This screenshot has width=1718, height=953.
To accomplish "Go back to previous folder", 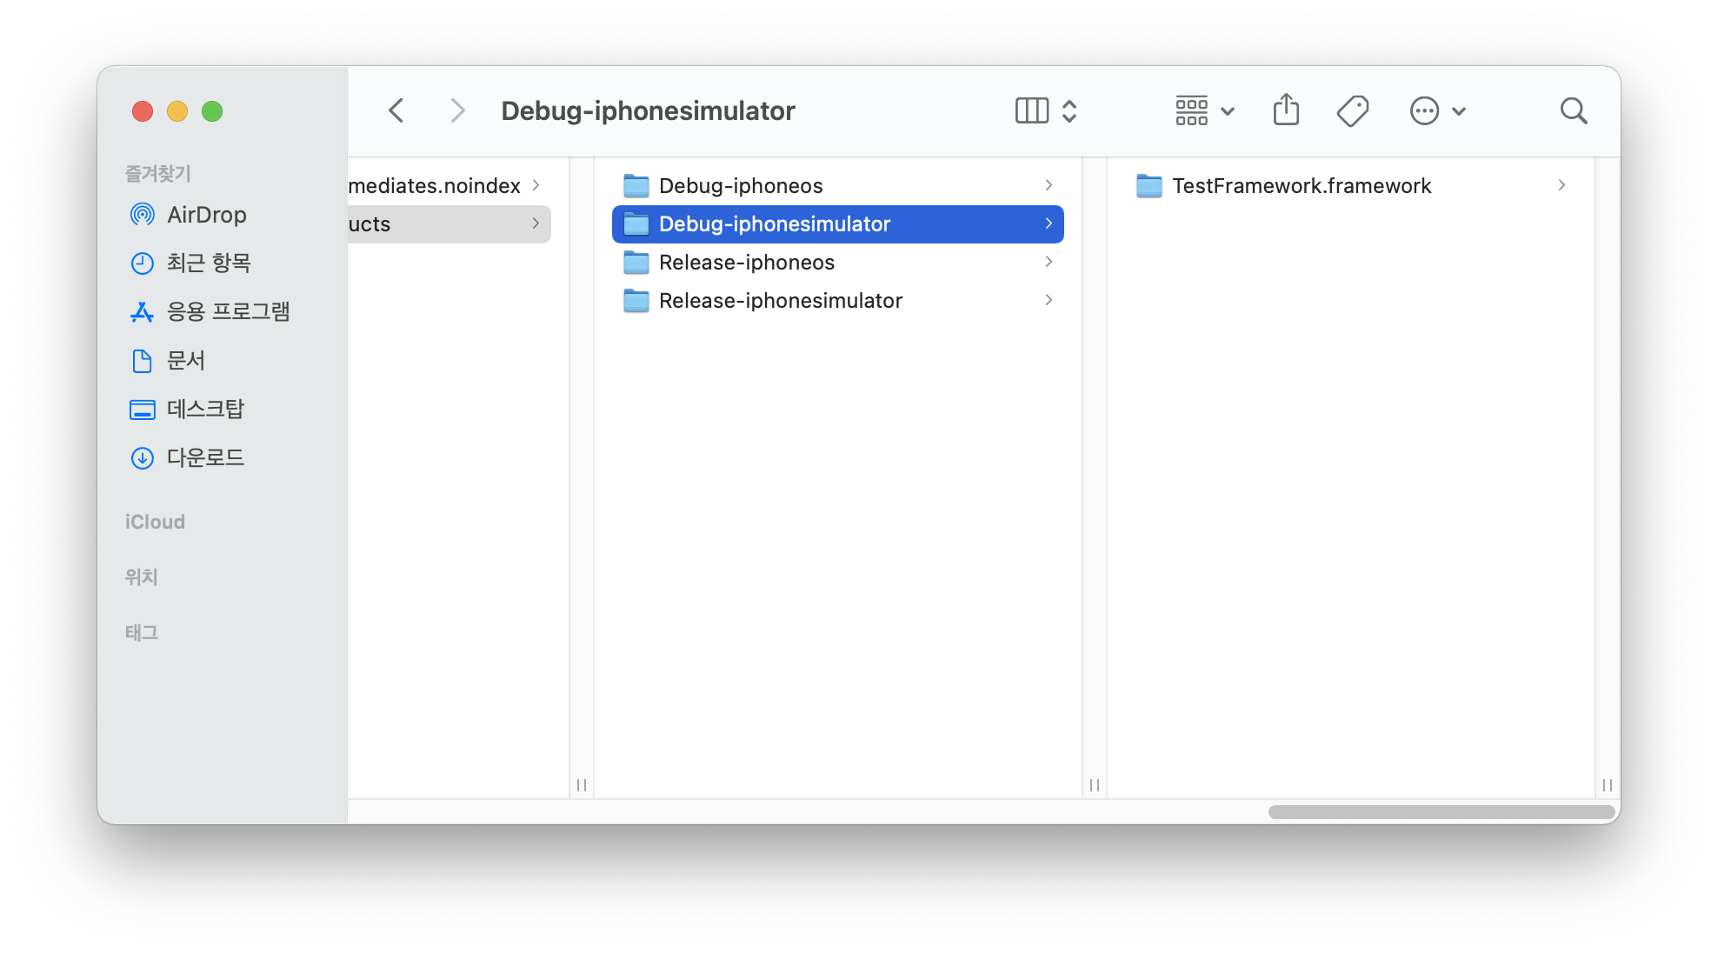I will pos(396,111).
